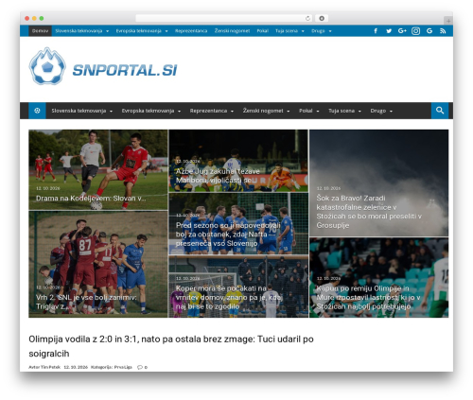Open the Instagram icon in top bar

[415, 31]
